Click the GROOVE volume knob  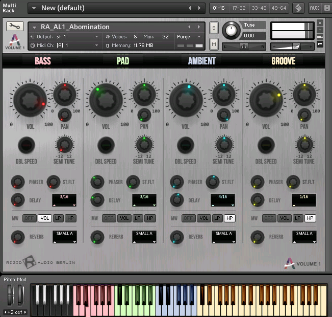(266, 100)
